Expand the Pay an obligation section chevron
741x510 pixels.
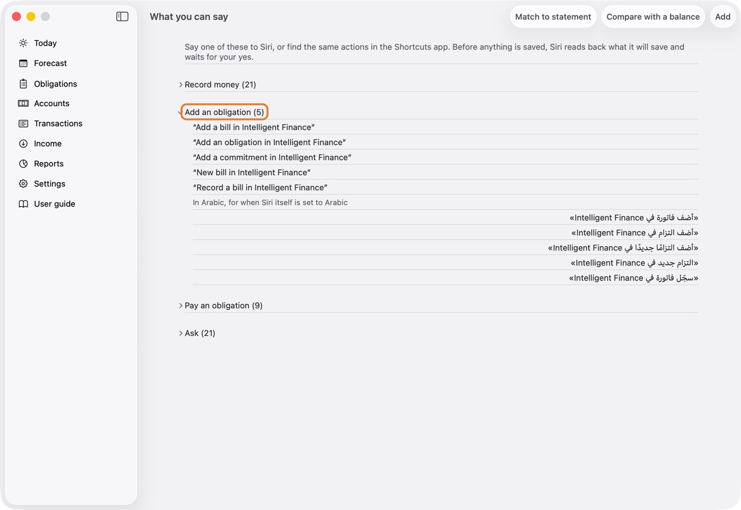pyautogui.click(x=180, y=306)
